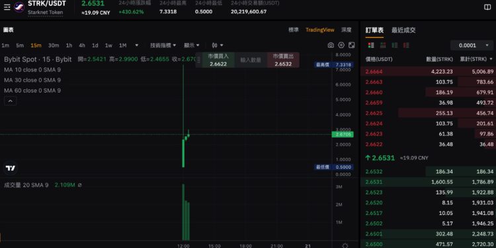
Task: Select the 5m timeframe
Action: coord(20,45)
